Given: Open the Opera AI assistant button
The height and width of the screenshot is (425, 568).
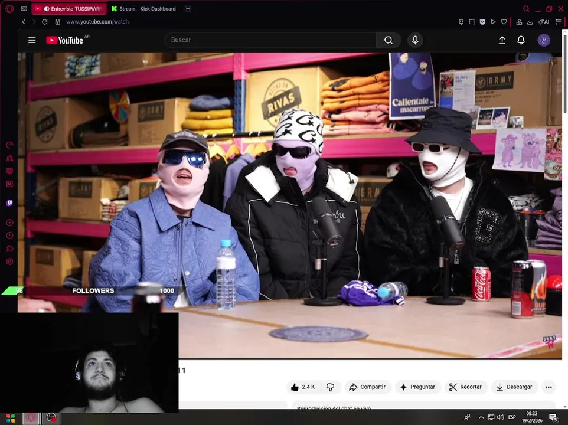Looking at the screenshot, I should (544, 22).
